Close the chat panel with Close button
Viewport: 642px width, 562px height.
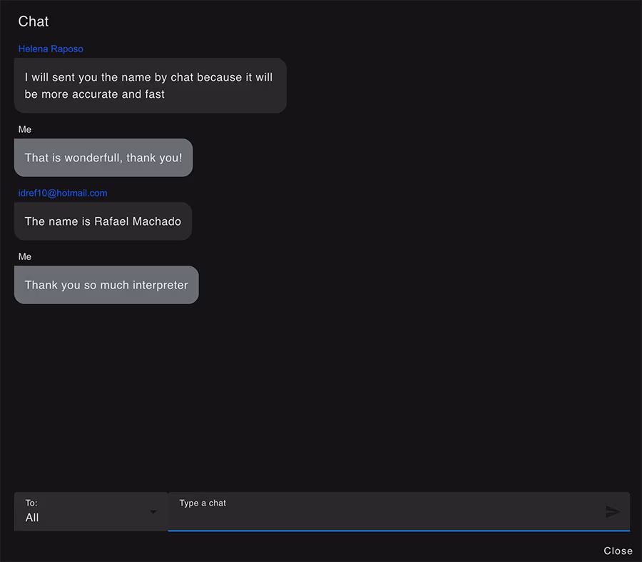coord(618,551)
